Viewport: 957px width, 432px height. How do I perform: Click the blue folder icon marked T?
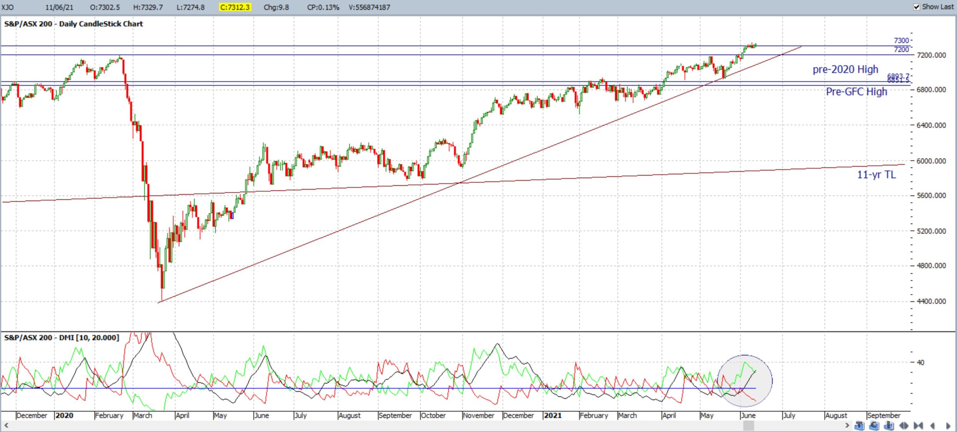point(859,425)
